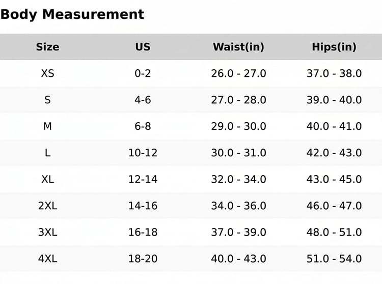Click the US 16-18 cell
Viewport: 382px width, 284px height.
pos(143,233)
